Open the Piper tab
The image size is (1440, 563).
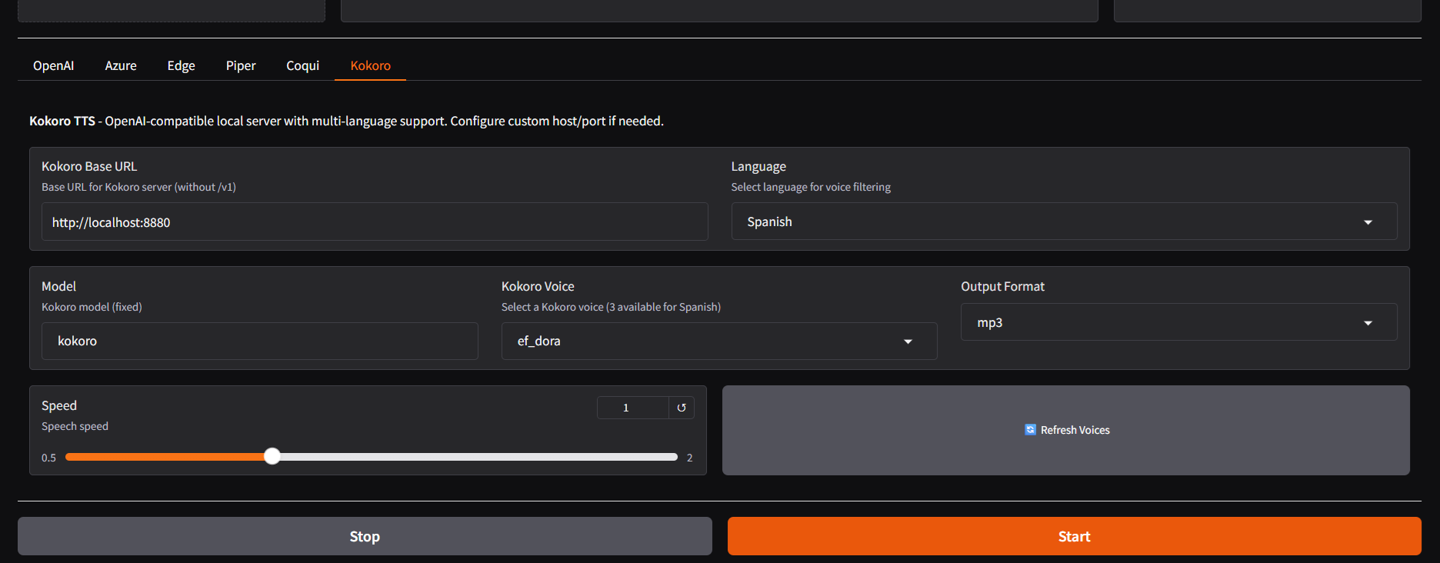pos(241,66)
